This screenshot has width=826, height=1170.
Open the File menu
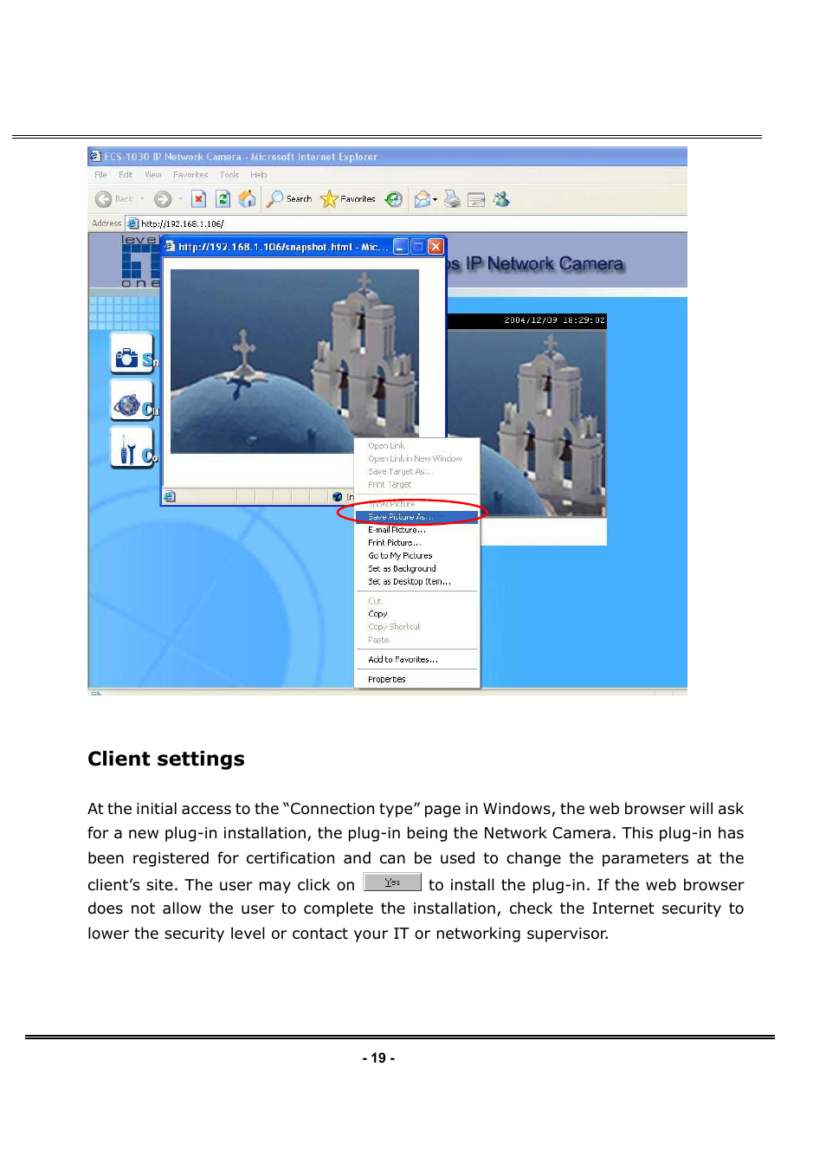[x=100, y=175]
